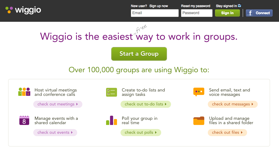The width and height of the screenshot is (279, 150).
Task: Click 'Poll your group in real time' text
Action: click(140, 121)
